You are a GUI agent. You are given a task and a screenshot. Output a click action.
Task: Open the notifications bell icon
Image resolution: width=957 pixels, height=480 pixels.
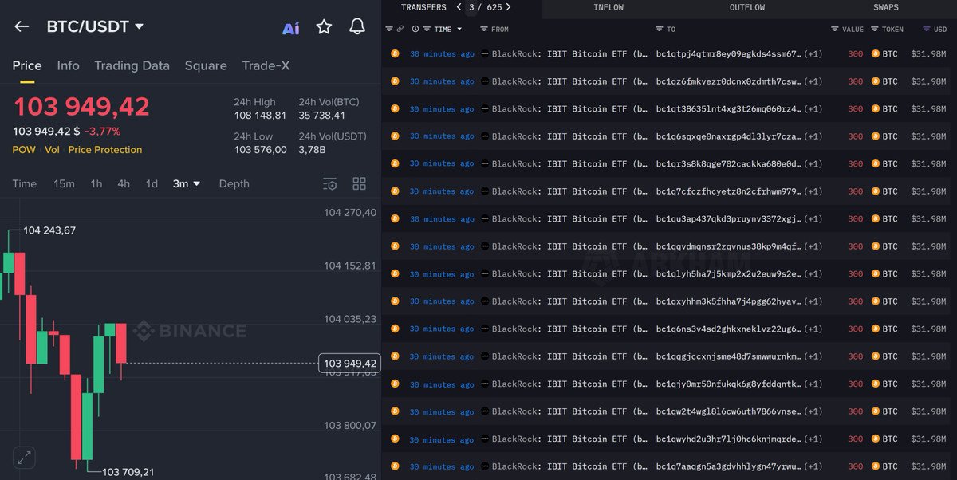(356, 26)
